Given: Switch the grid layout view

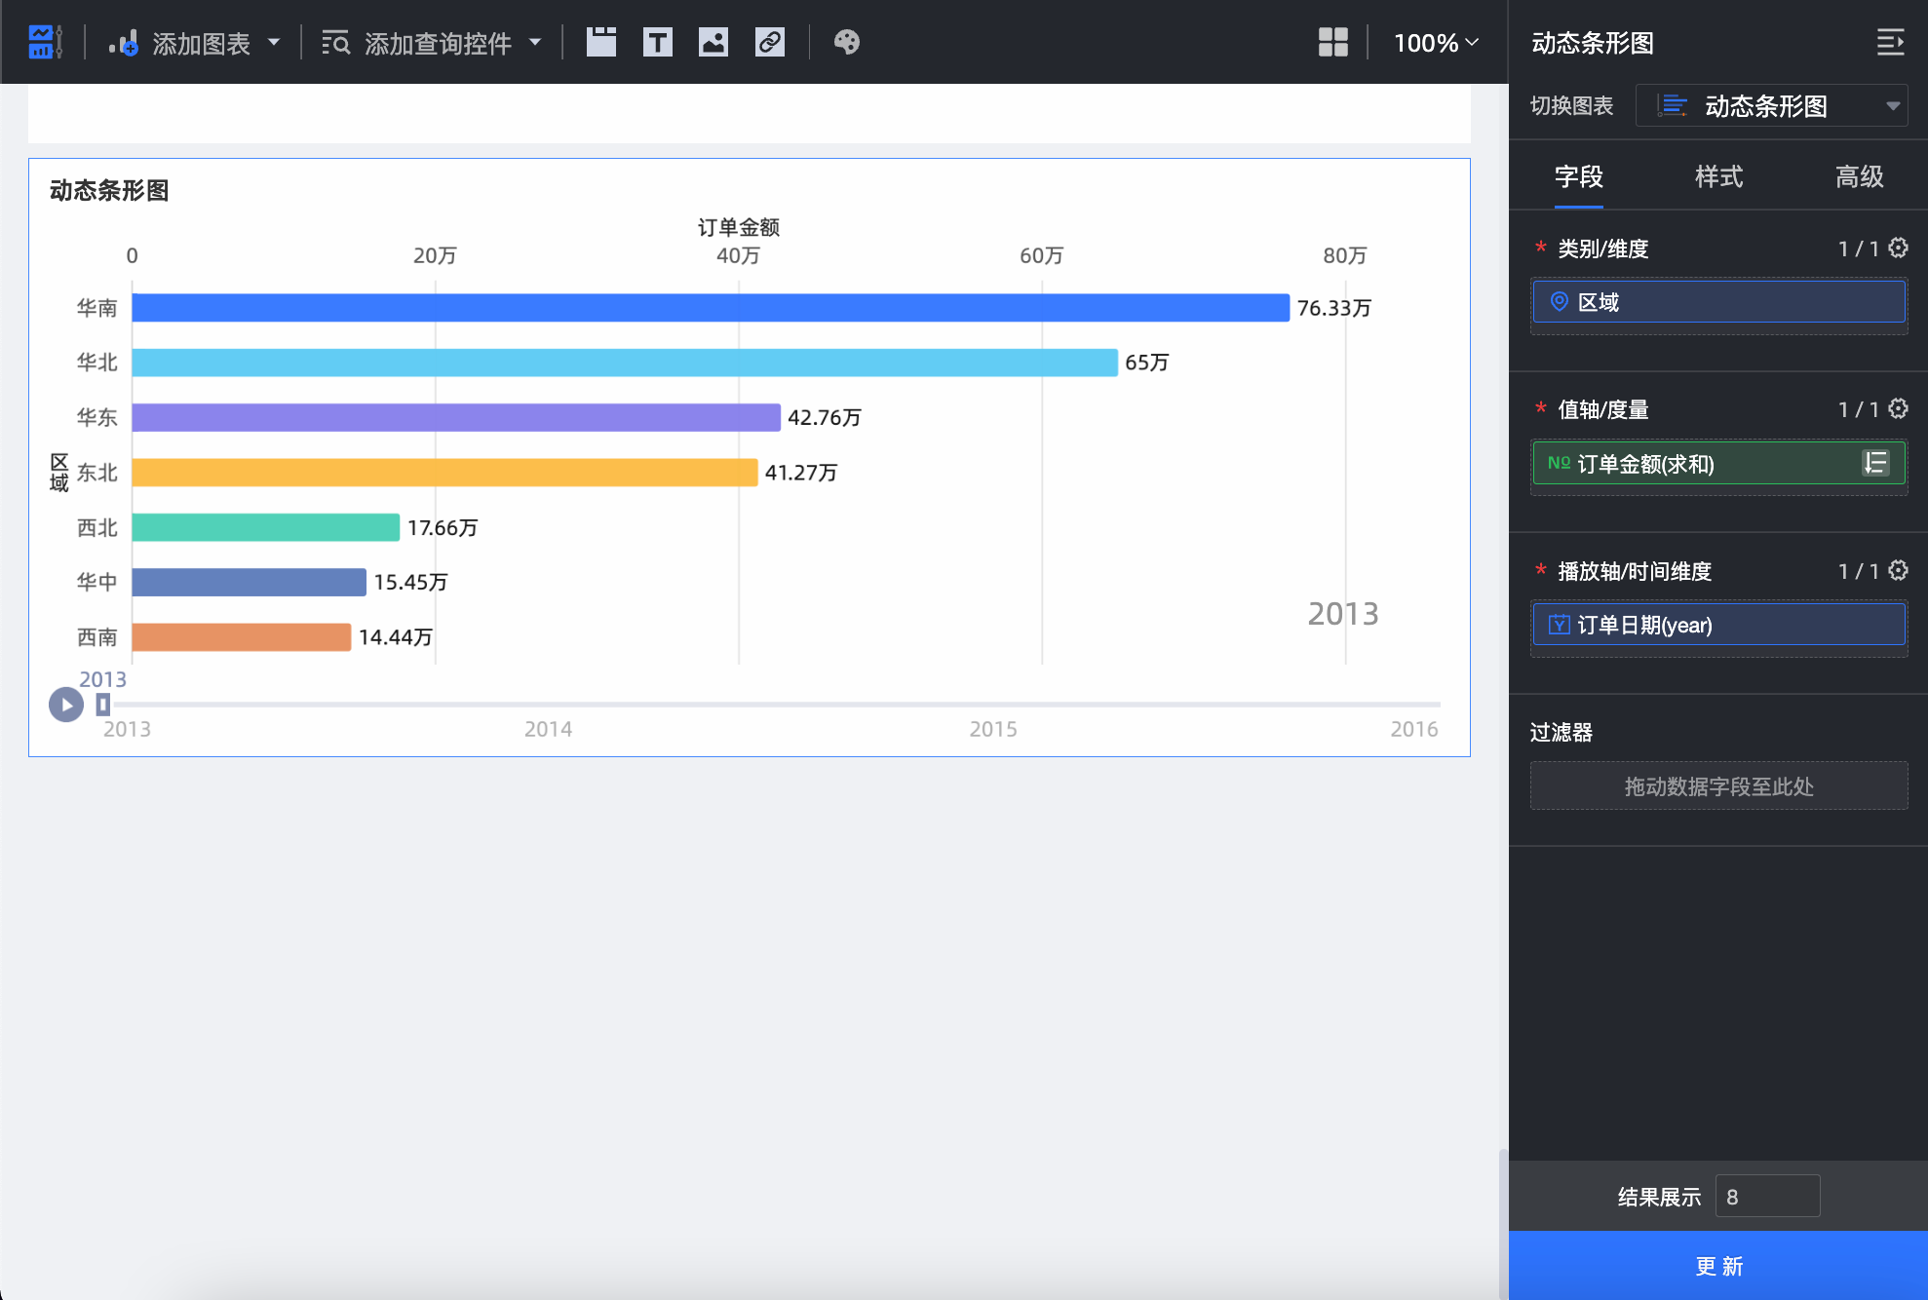Looking at the screenshot, I should point(1332,42).
